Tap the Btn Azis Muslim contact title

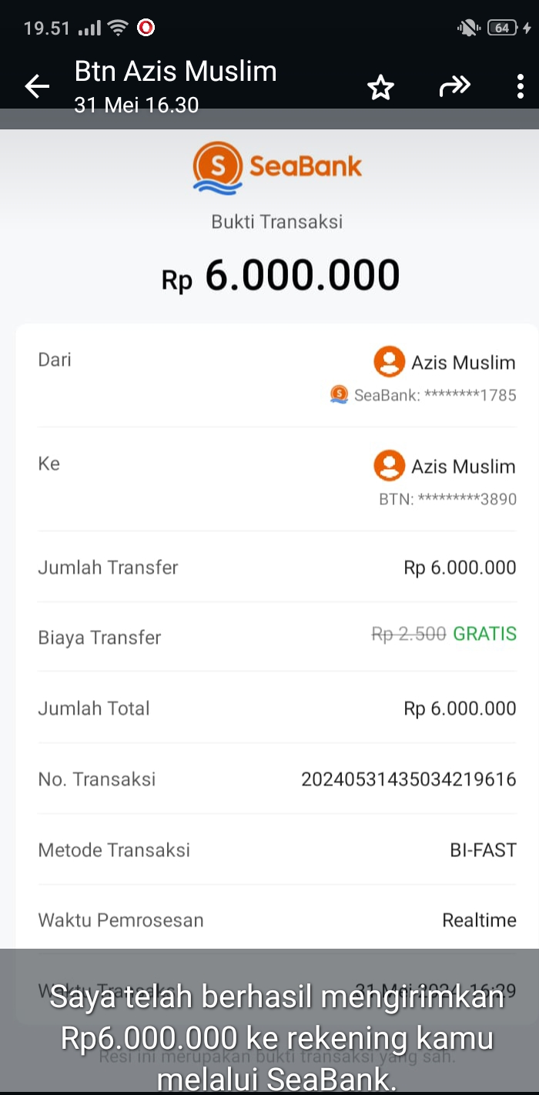pos(176,72)
